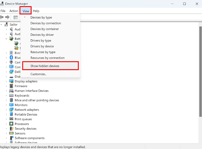Click the Display adapters icon
This screenshot has width=202, height=149.
coord(11,81)
